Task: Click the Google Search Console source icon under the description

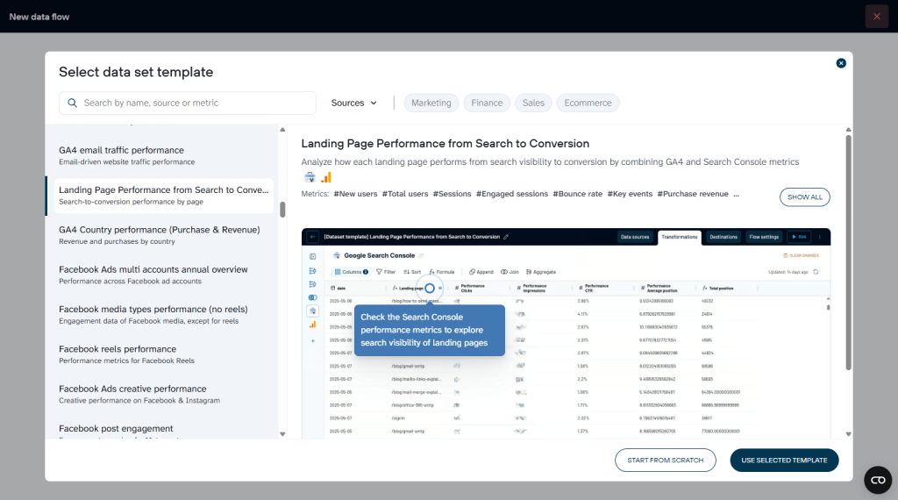Action: coord(310,177)
